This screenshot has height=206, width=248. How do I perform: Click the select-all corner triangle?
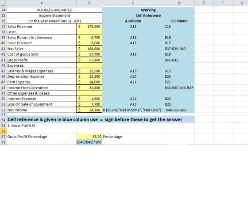coord(4,3)
